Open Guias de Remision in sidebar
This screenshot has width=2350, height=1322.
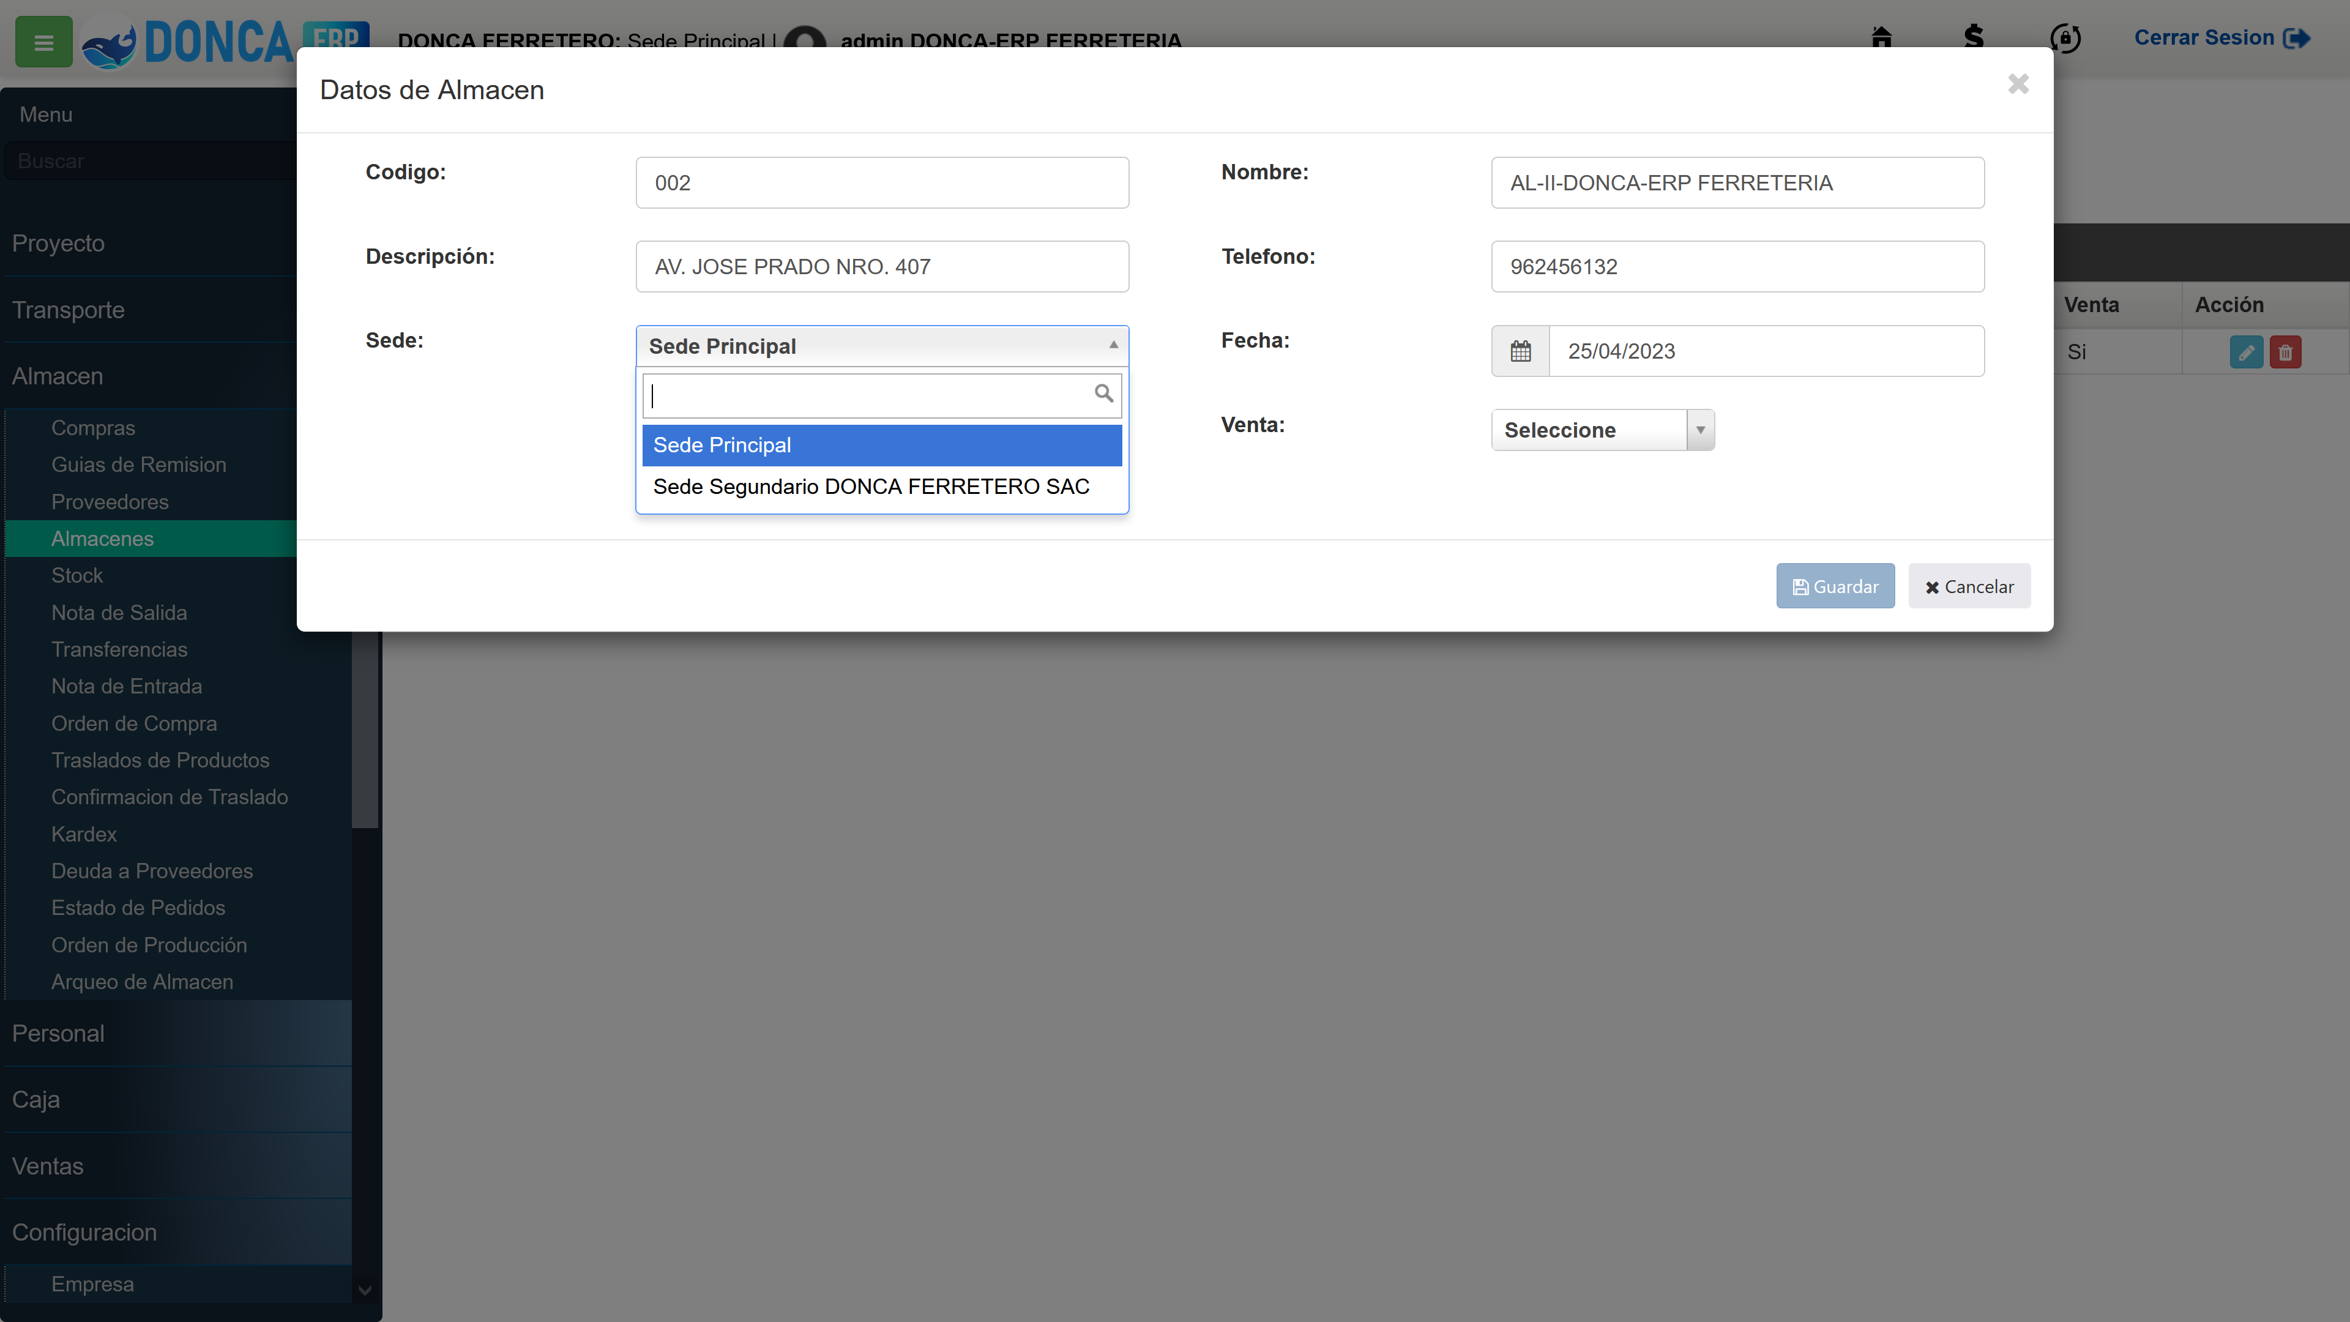(x=139, y=465)
